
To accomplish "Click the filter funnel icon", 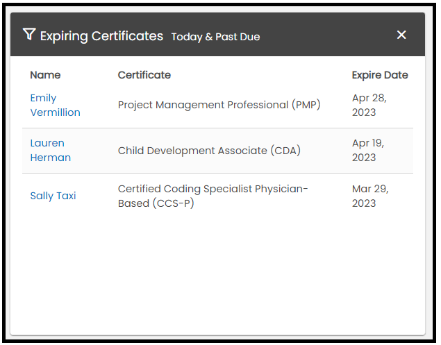I will tap(28, 35).
